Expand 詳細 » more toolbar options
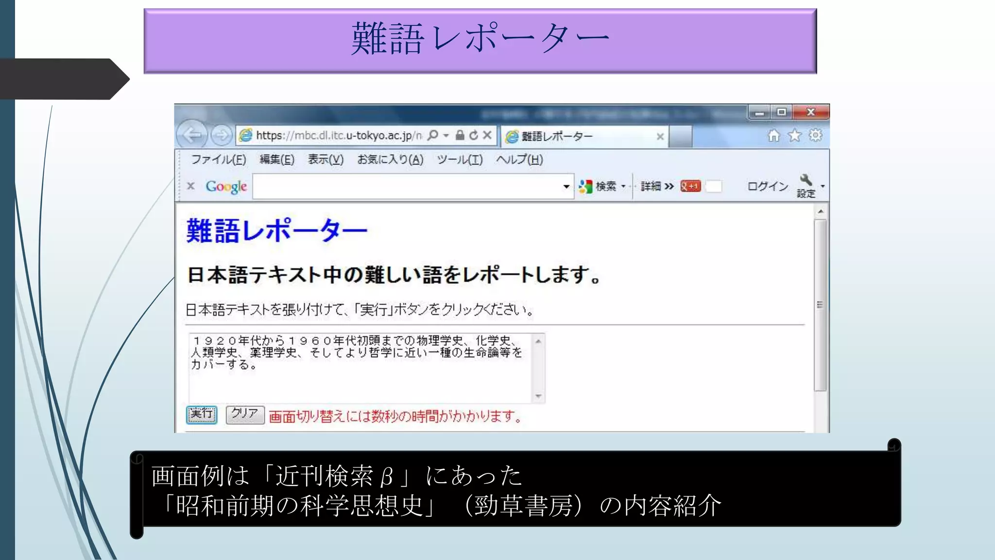995x560 pixels. [657, 186]
